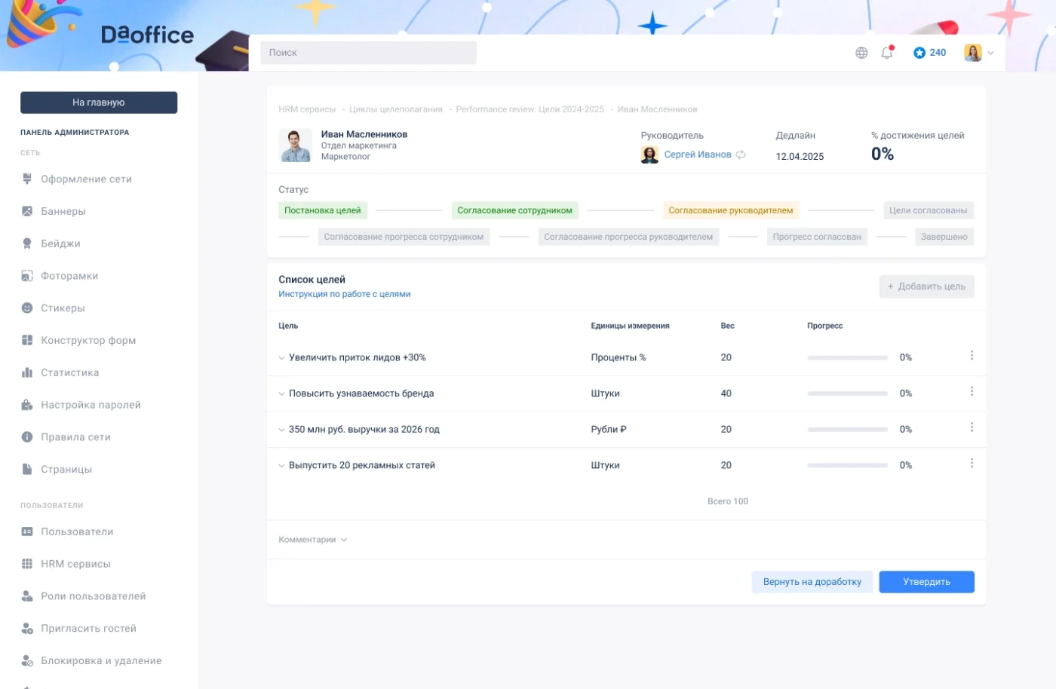The width and height of the screenshot is (1056, 689).
Task: Open the user avatar in top bar
Action: [x=973, y=53]
